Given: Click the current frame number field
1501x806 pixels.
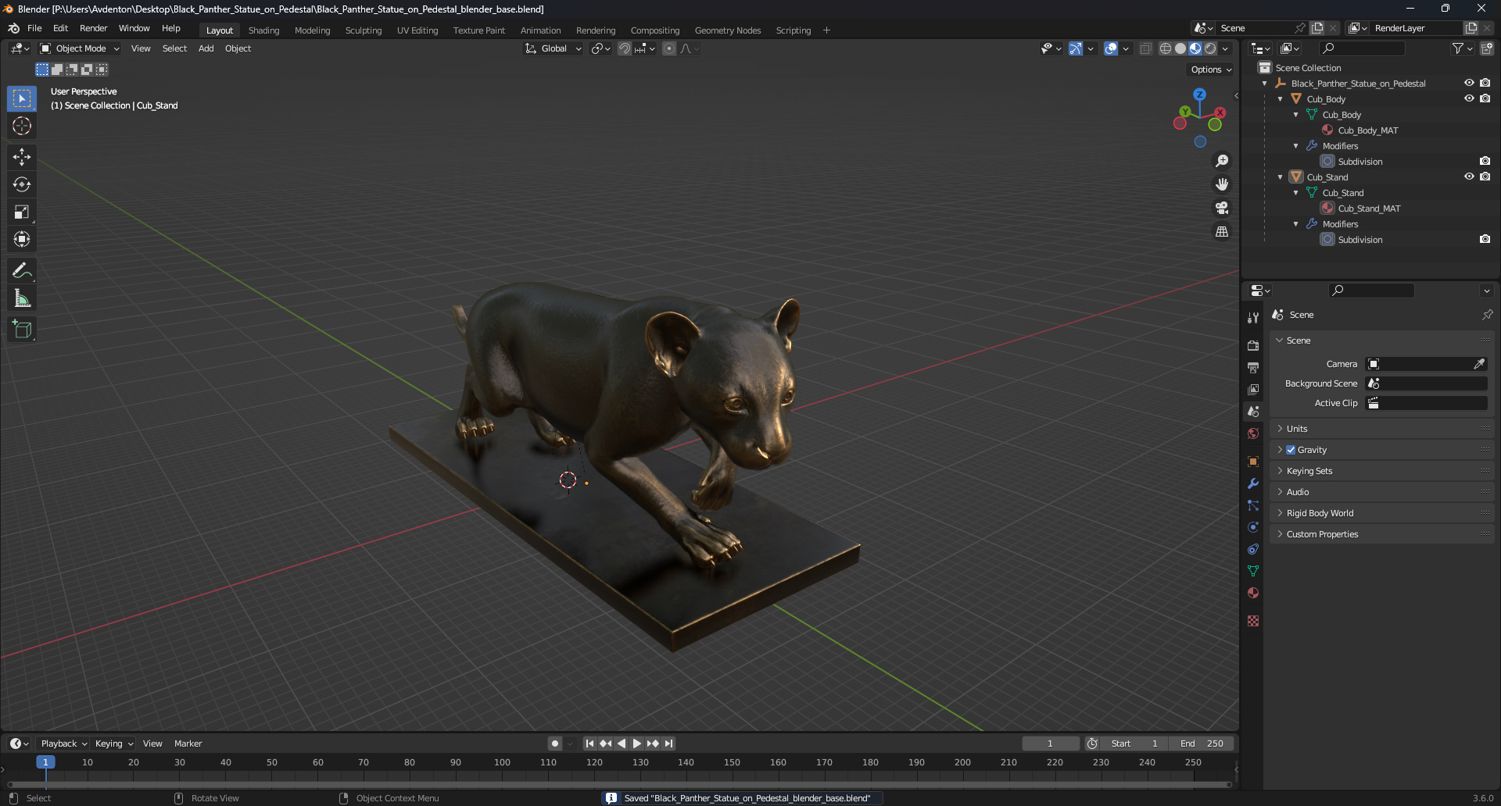Looking at the screenshot, I should 1050,744.
